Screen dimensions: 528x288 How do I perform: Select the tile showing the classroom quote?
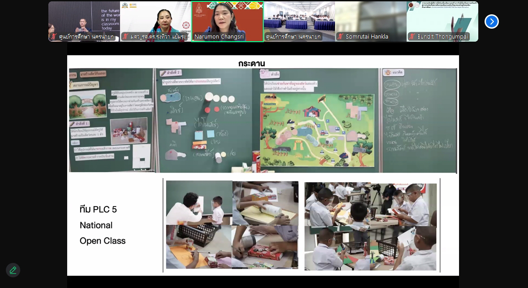84,18
